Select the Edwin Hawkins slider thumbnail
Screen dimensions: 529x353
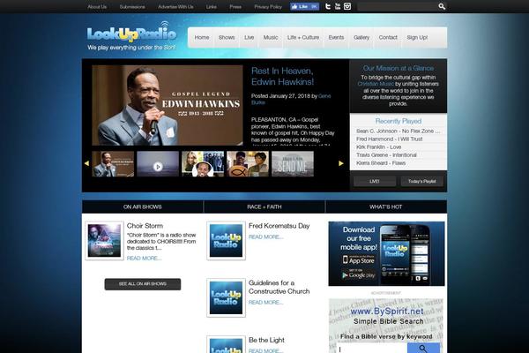[x=113, y=164]
